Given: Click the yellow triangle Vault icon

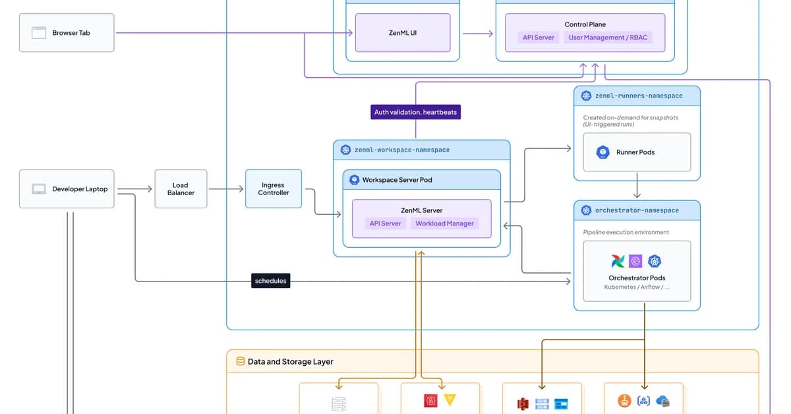Looking at the screenshot, I should [449, 400].
